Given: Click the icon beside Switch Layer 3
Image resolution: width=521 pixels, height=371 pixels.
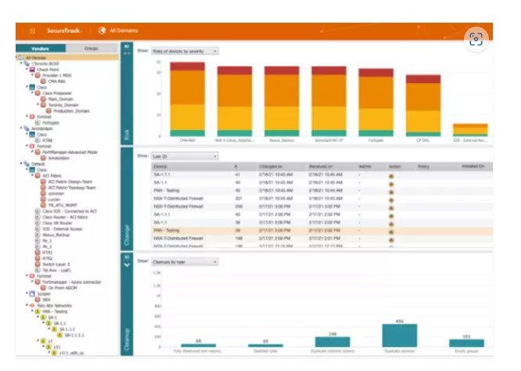Looking at the screenshot, I should click(x=38, y=265).
